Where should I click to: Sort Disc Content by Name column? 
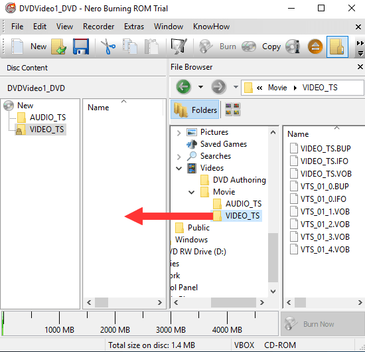pos(98,108)
